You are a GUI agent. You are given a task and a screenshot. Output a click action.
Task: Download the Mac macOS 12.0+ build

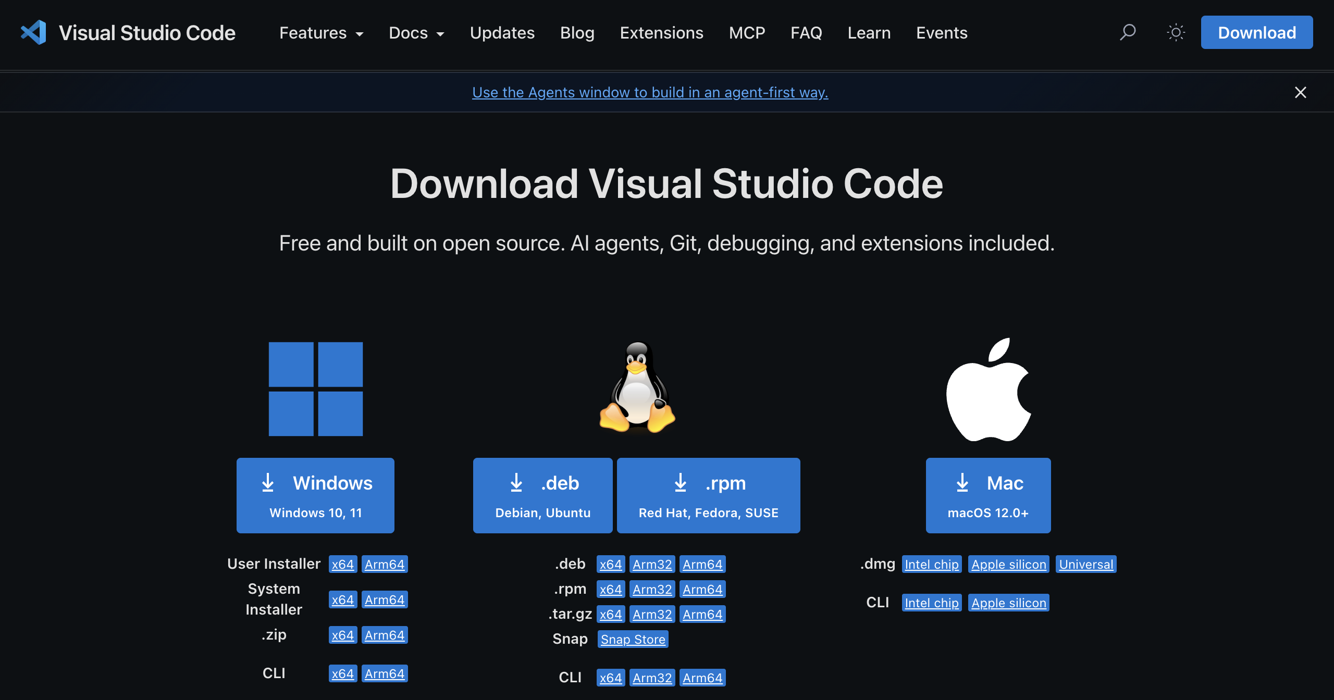click(x=989, y=495)
